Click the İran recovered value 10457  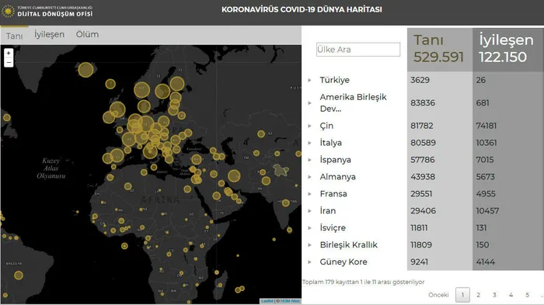[x=487, y=211]
